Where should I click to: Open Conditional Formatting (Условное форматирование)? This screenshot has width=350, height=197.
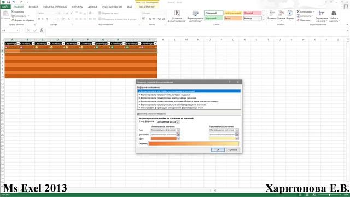177,16
